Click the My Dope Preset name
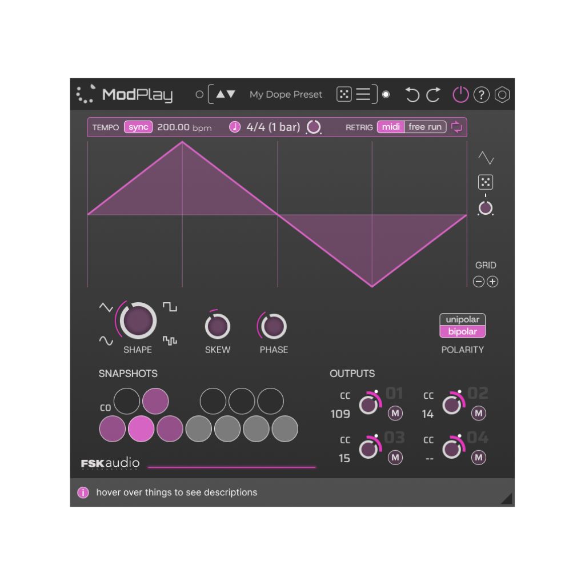 286,94
